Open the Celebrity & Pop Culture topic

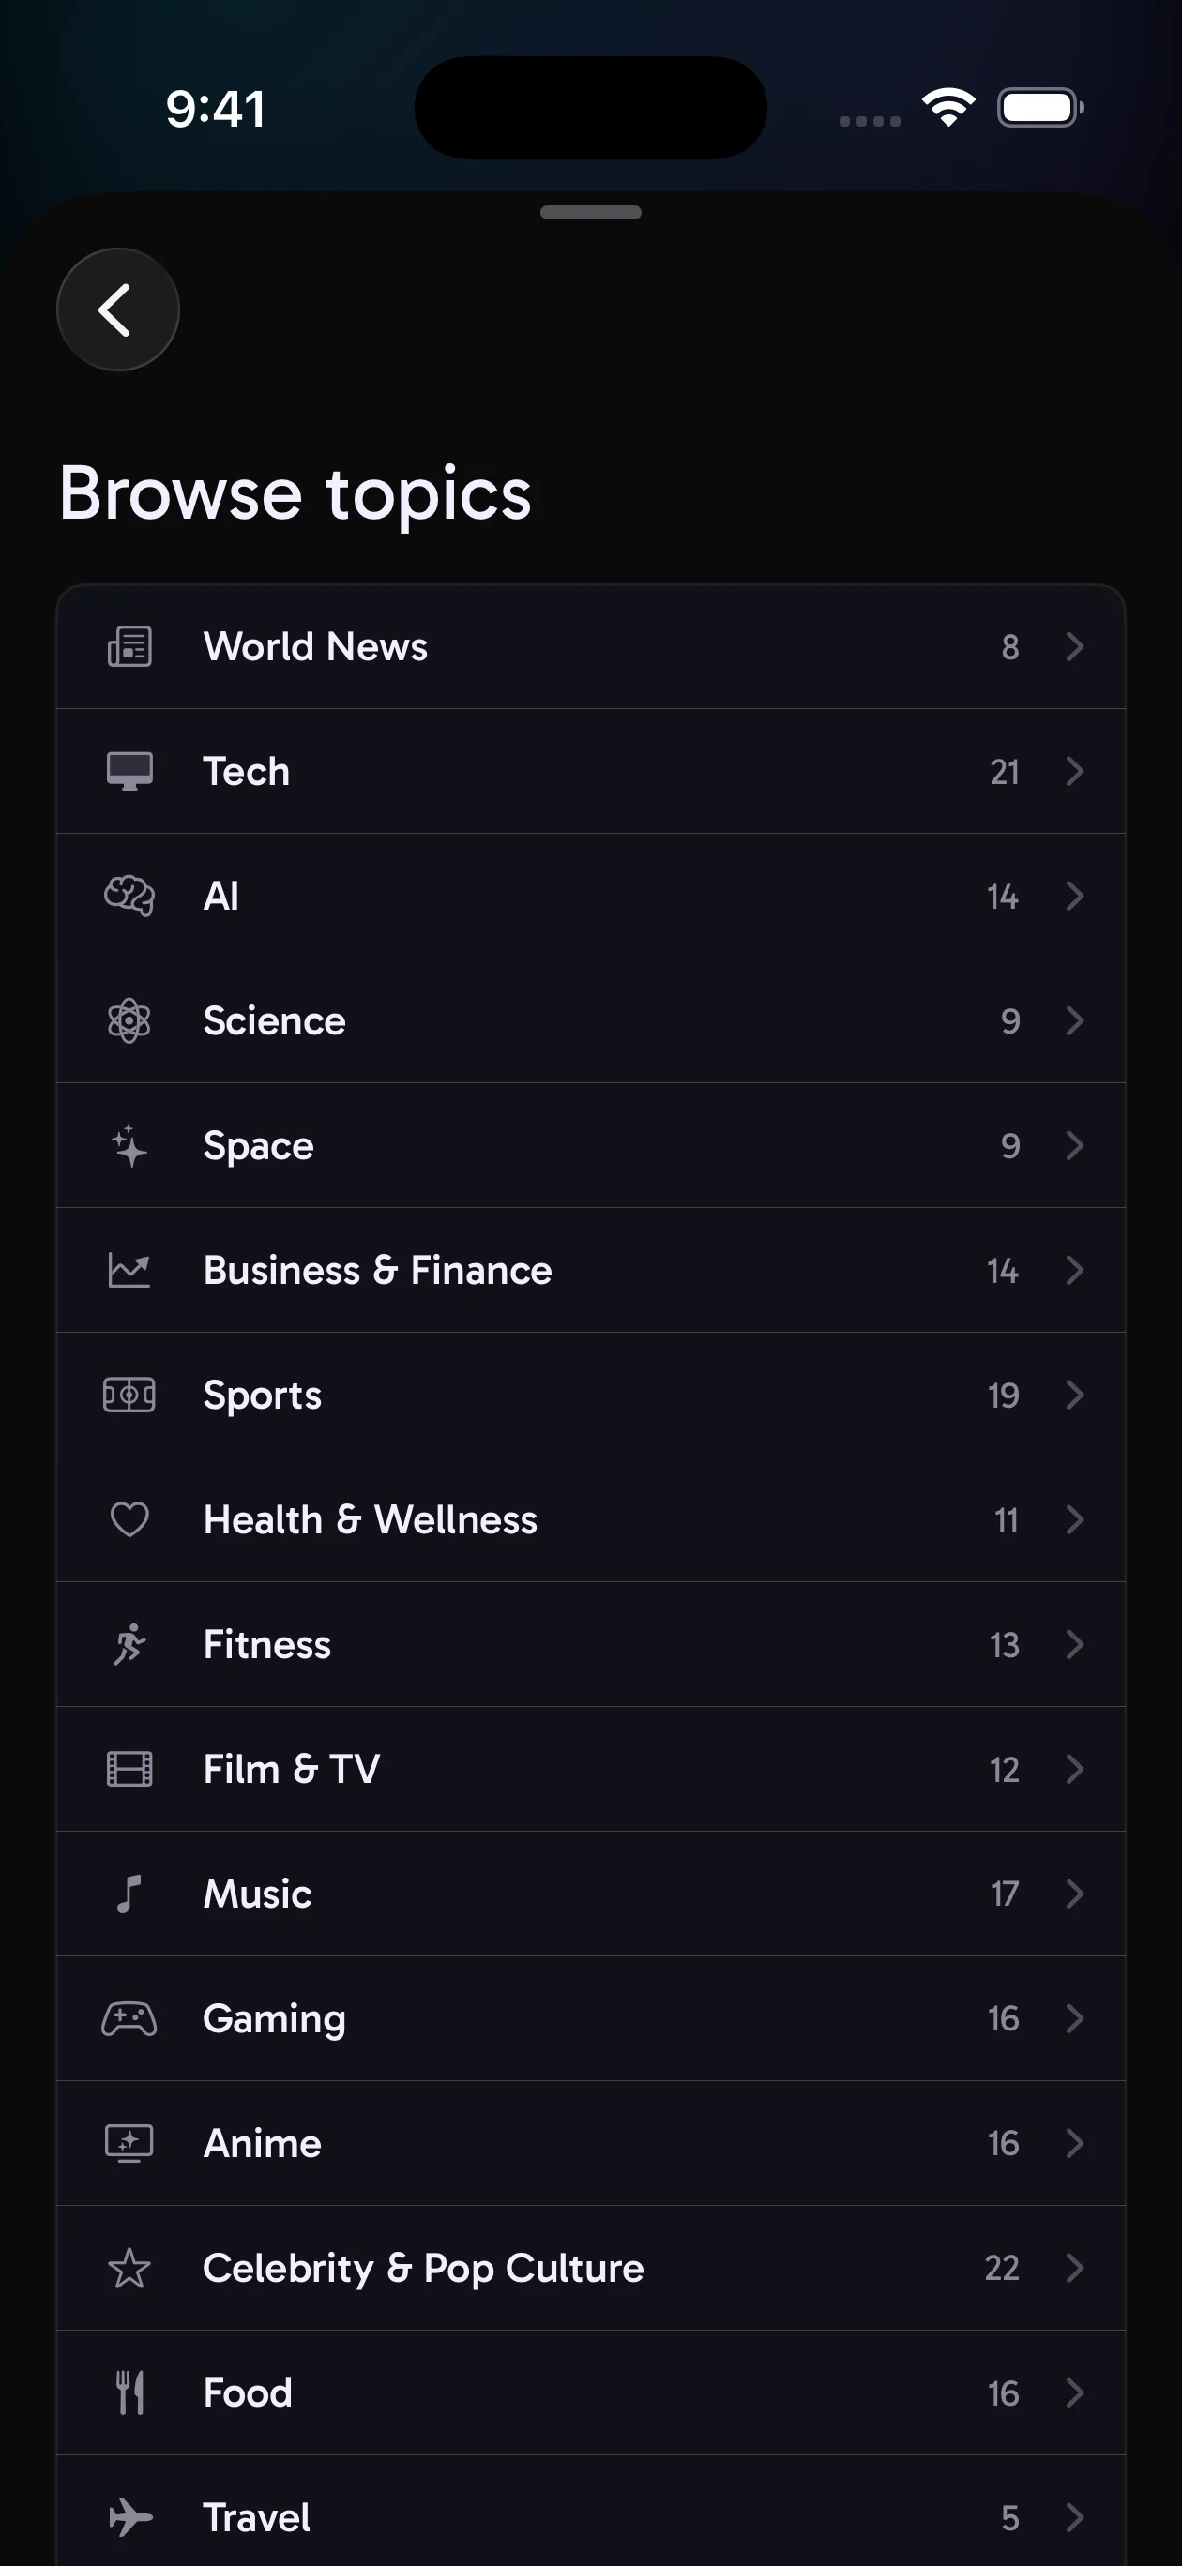424,2268
